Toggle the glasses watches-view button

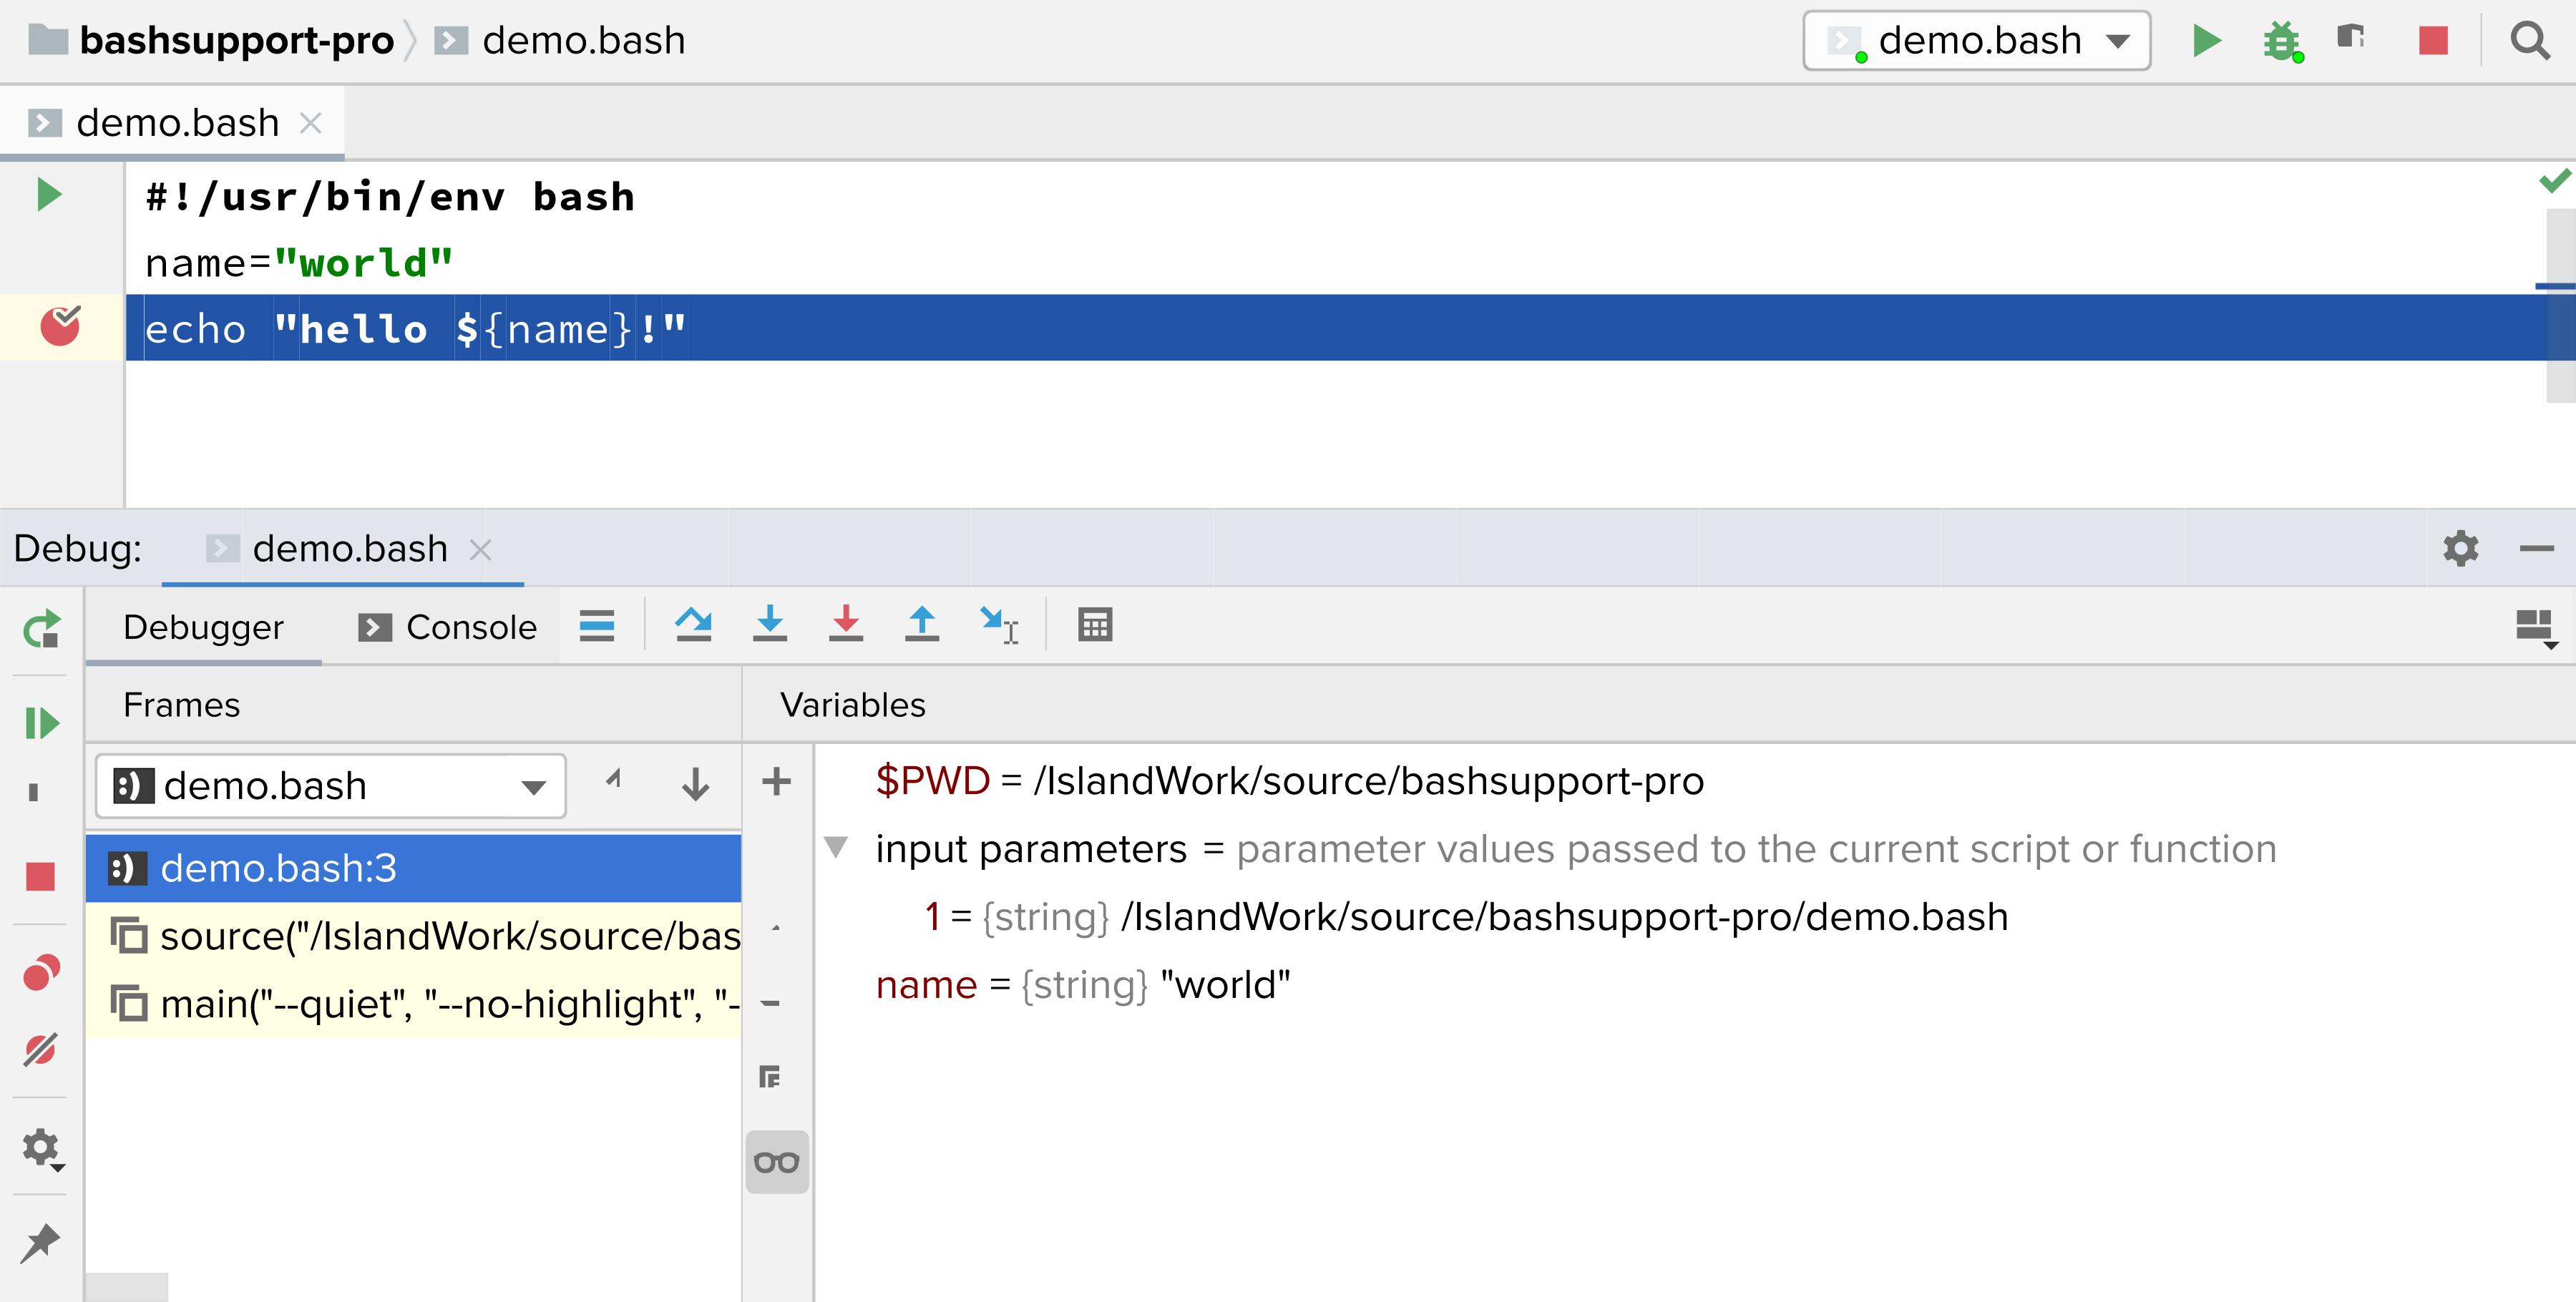[x=776, y=1162]
